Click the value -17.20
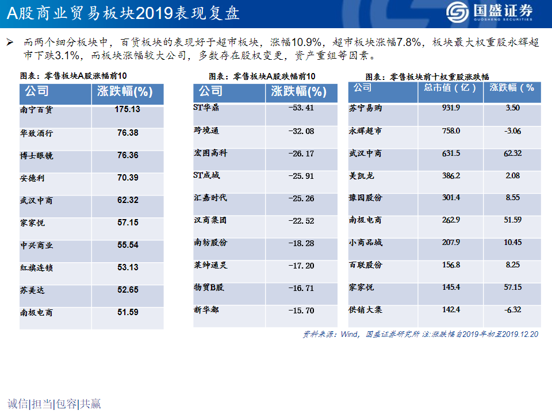This screenshot has height=414, width=552. pos(301,266)
